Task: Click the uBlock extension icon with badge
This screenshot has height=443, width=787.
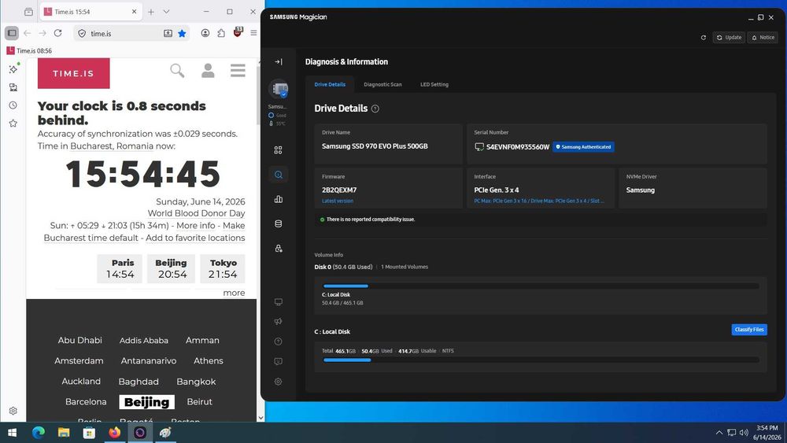Action: (238, 32)
